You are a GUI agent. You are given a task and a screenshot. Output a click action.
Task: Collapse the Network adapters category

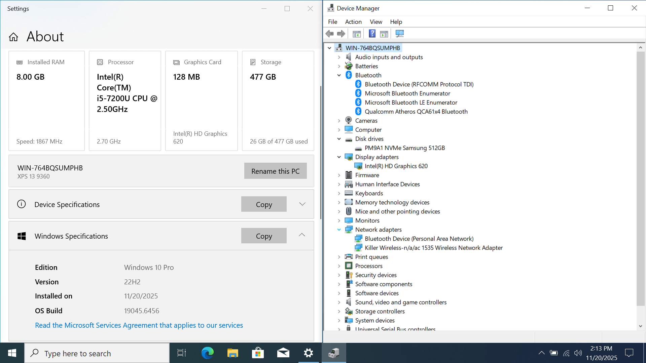pos(339,230)
